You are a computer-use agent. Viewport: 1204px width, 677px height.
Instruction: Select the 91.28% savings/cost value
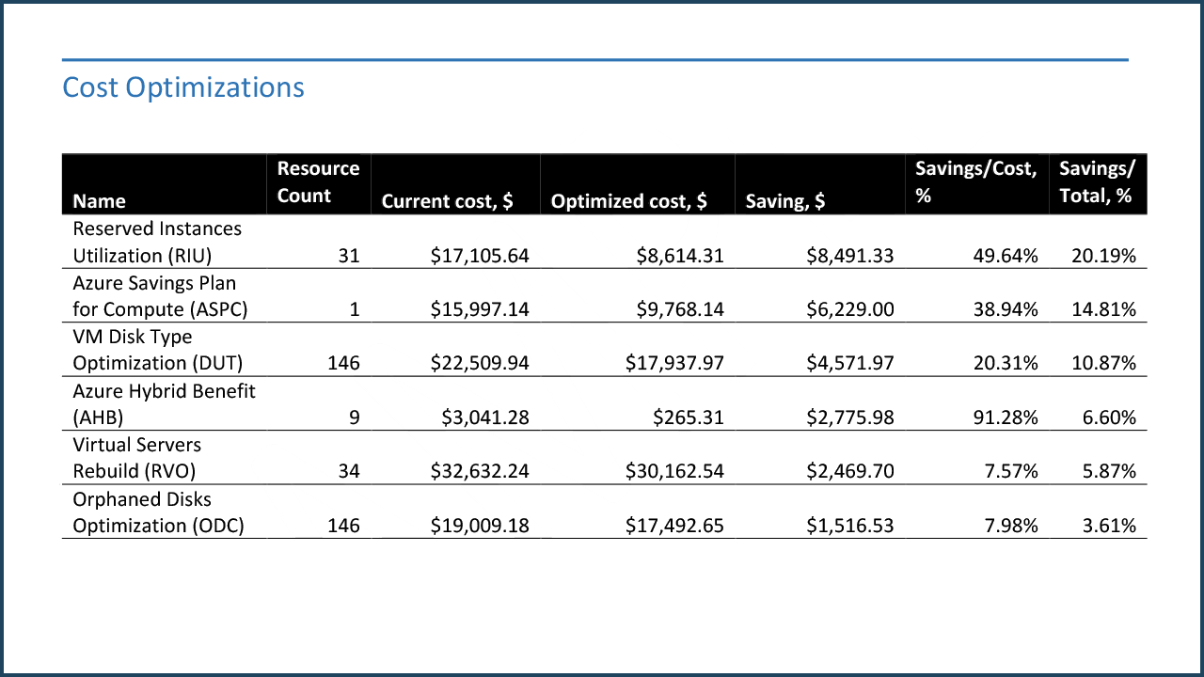1007,417
